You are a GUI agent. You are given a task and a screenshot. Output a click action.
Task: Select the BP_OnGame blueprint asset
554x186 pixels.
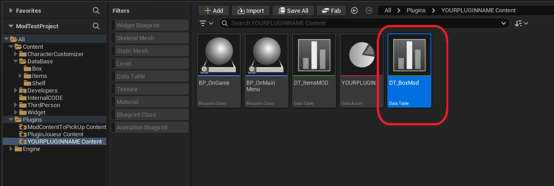click(219, 71)
